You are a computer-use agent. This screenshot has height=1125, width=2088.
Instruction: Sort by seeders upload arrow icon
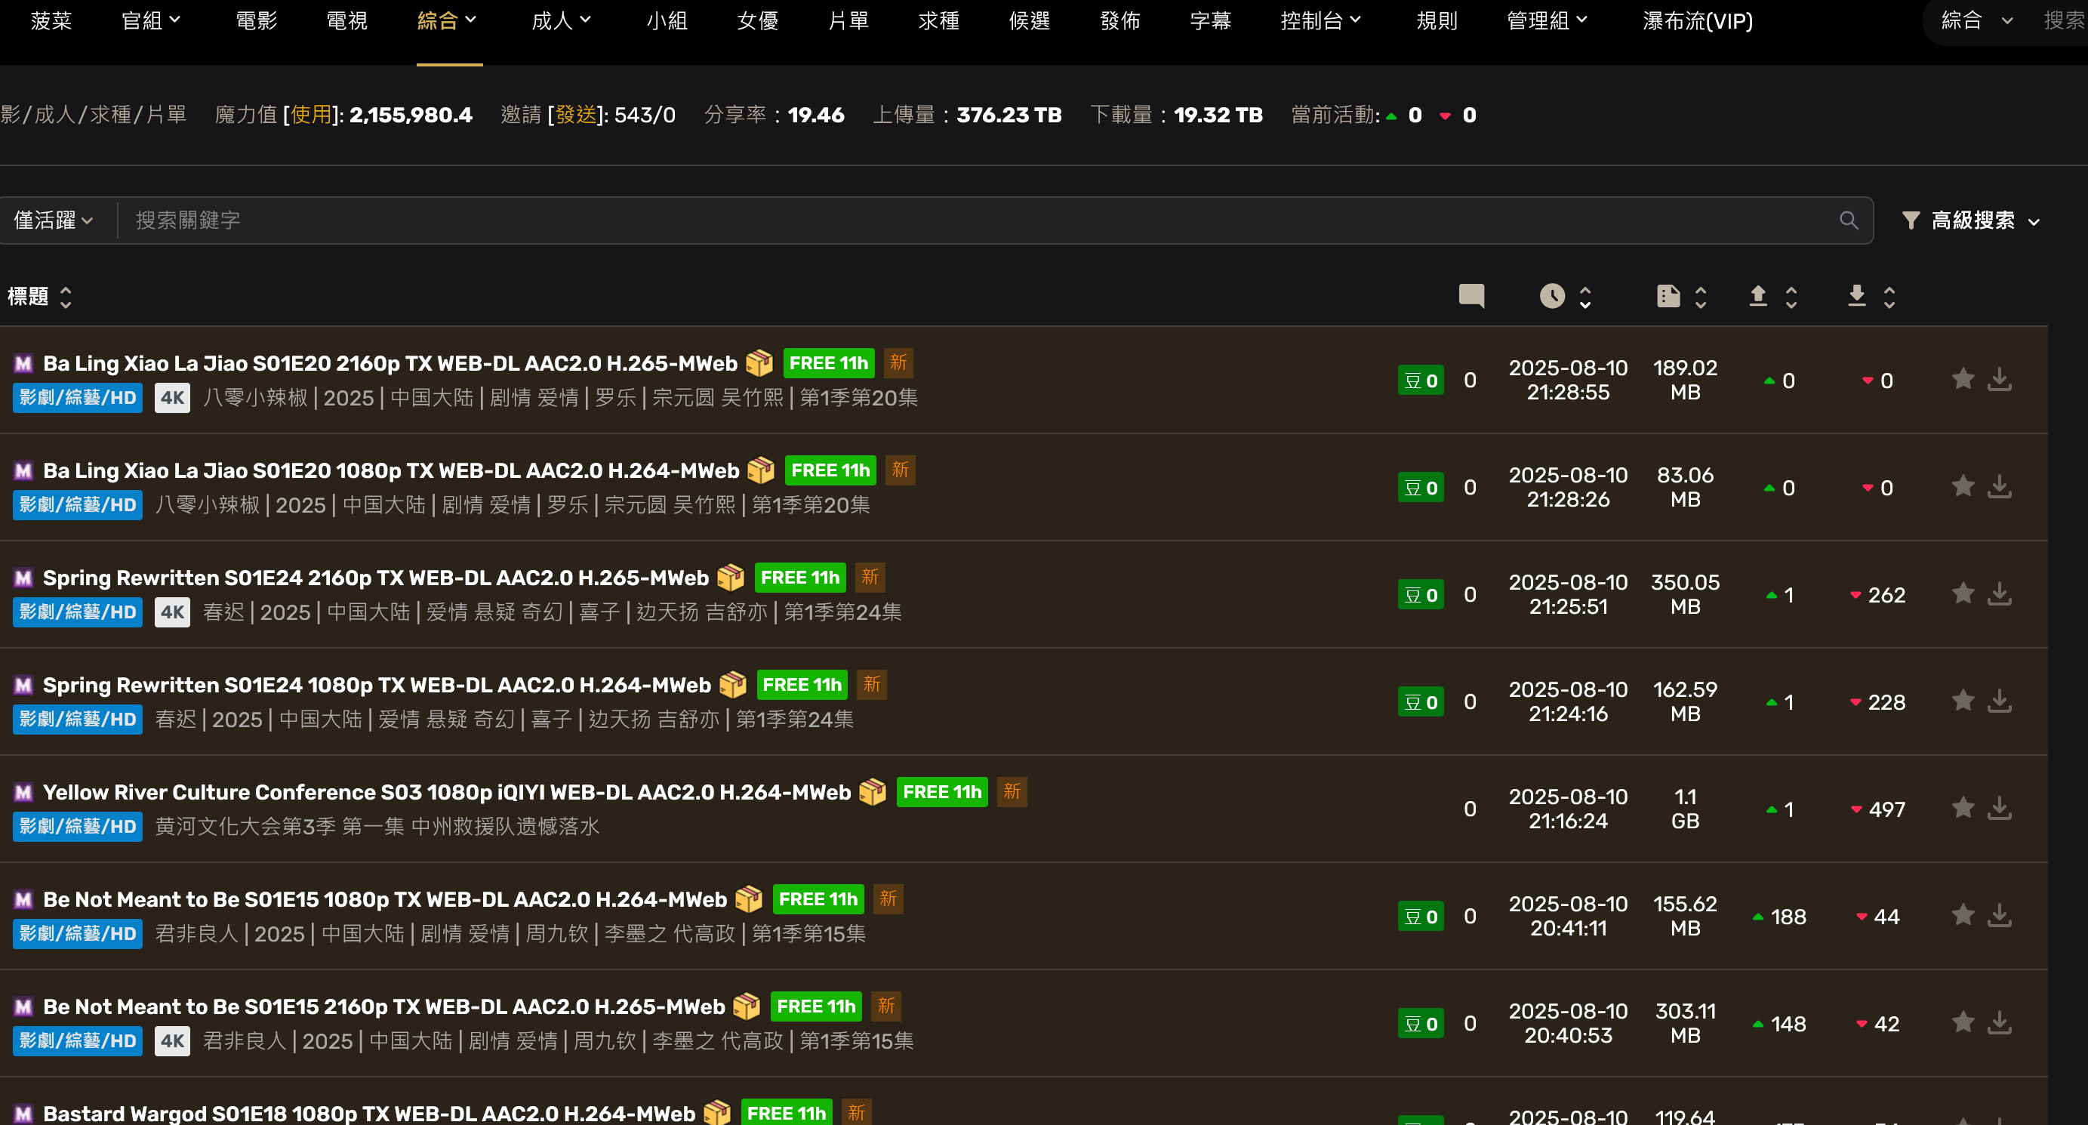[1757, 296]
